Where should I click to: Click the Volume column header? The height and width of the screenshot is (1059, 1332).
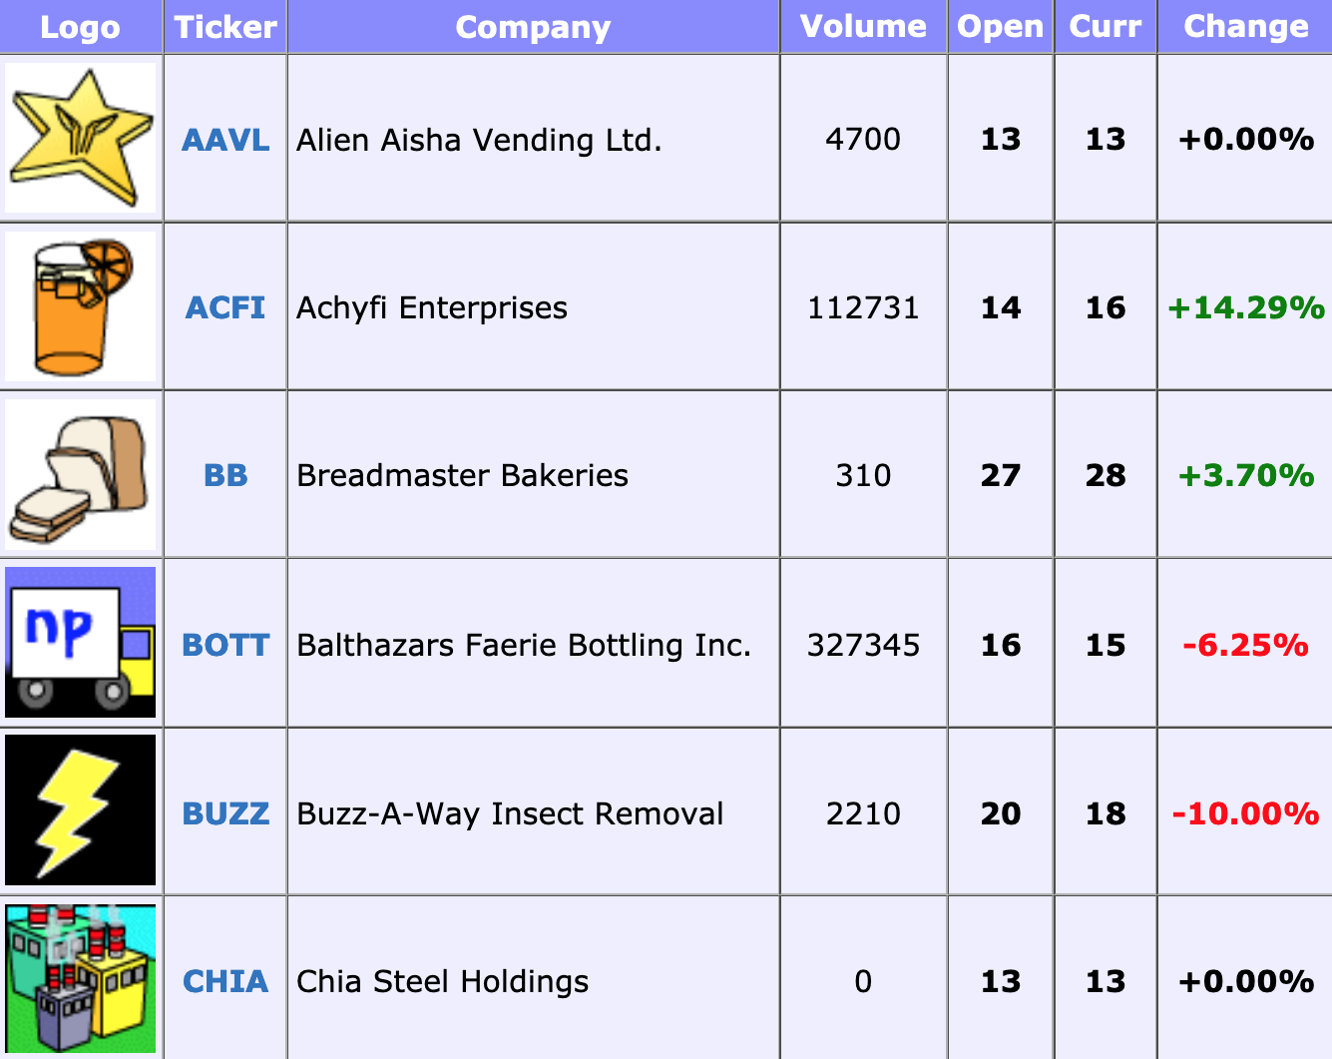click(x=863, y=26)
